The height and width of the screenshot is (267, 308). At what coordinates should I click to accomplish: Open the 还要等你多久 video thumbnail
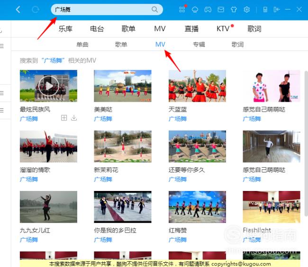(x=197, y=146)
